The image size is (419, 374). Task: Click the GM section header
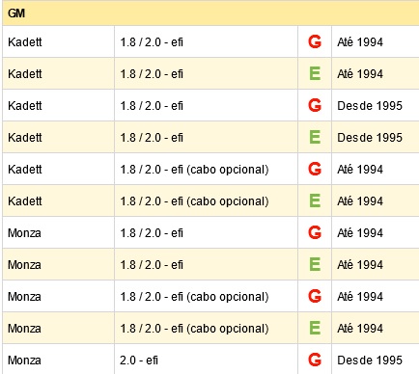210,13
